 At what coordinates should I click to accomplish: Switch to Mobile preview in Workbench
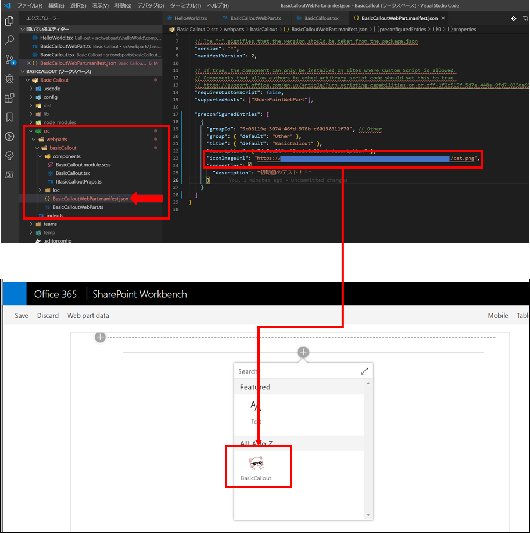[498, 316]
